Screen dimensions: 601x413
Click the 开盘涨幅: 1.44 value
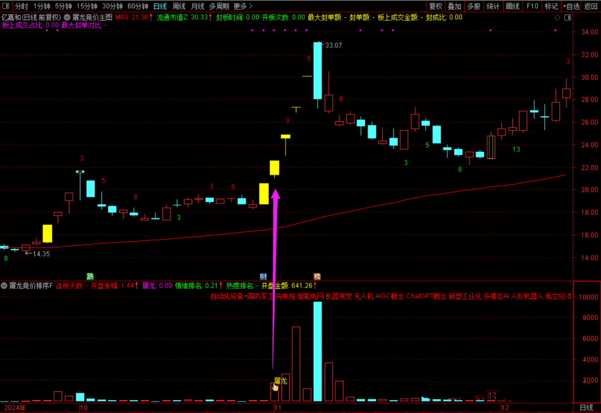[x=115, y=286]
